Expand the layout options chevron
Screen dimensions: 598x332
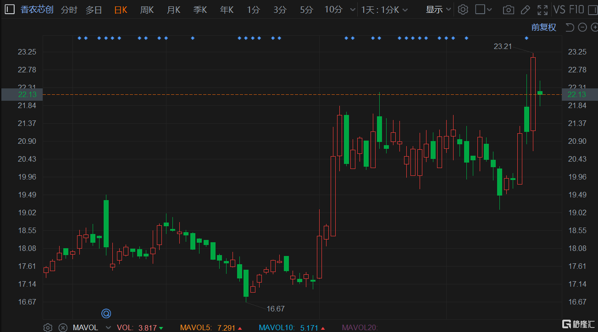point(489,10)
